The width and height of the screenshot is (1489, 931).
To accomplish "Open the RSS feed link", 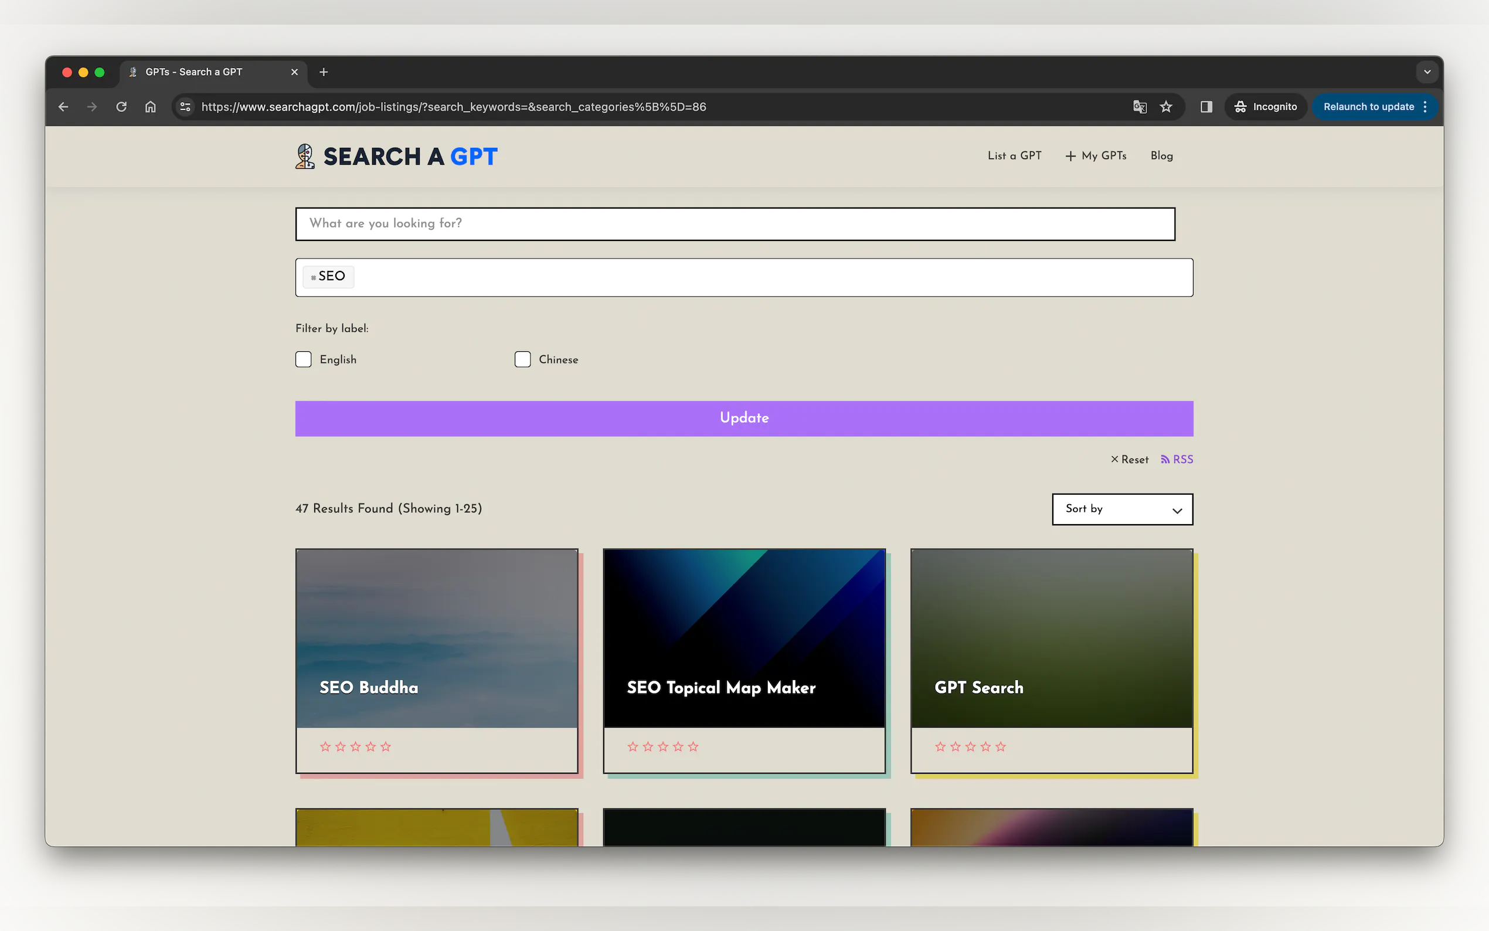I will (1177, 459).
